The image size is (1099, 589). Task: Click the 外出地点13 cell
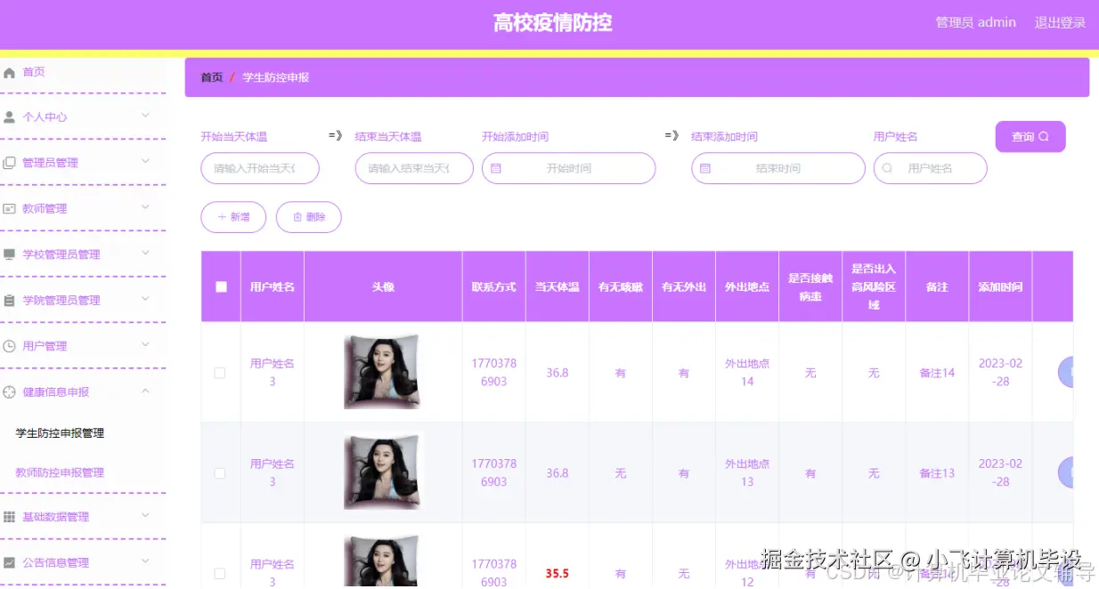click(747, 473)
